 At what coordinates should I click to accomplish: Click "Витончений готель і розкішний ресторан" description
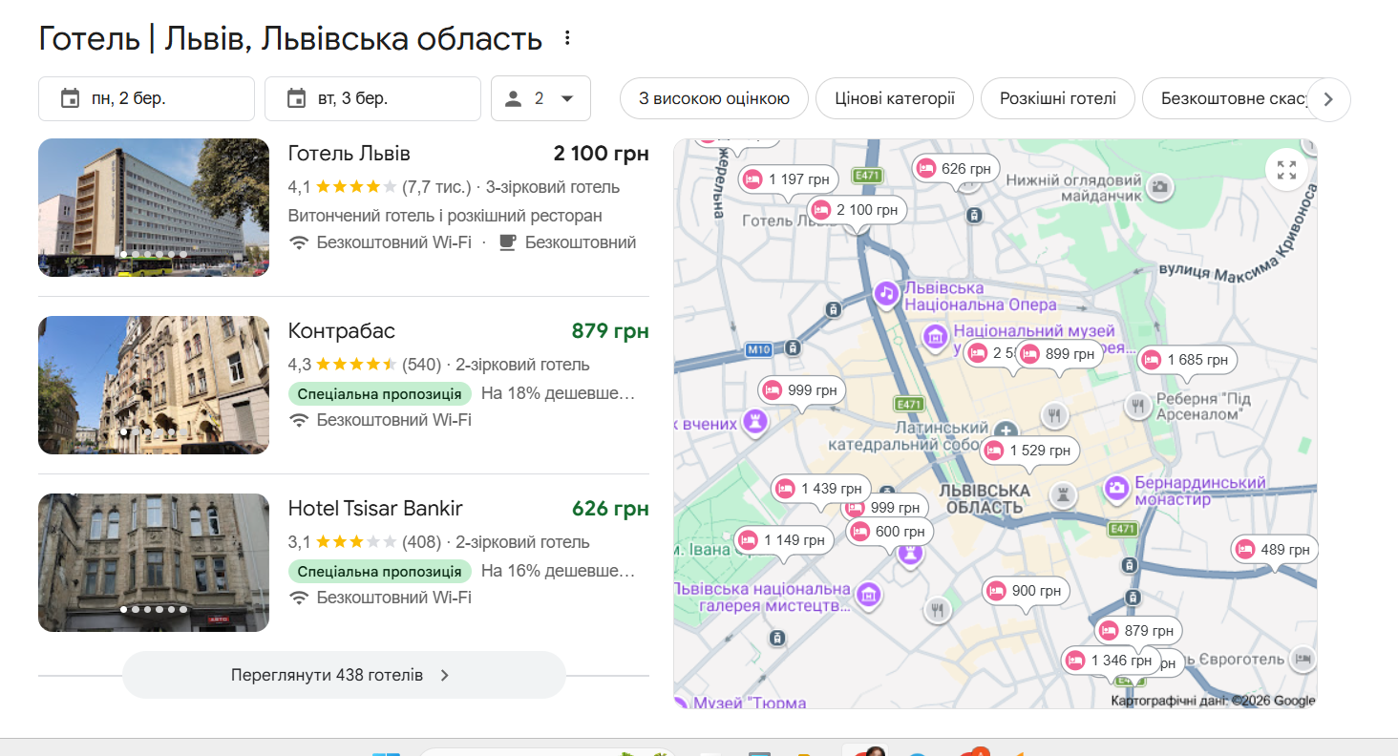[x=445, y=215]
